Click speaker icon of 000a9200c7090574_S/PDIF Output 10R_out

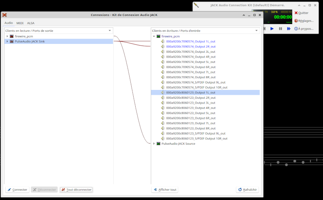[163, 87]
